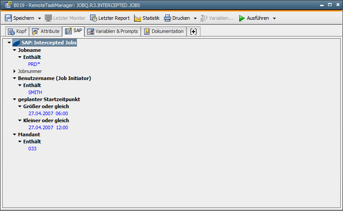Collapse Enthält under Jobname
343x211 pixels.
click(20, 57)
